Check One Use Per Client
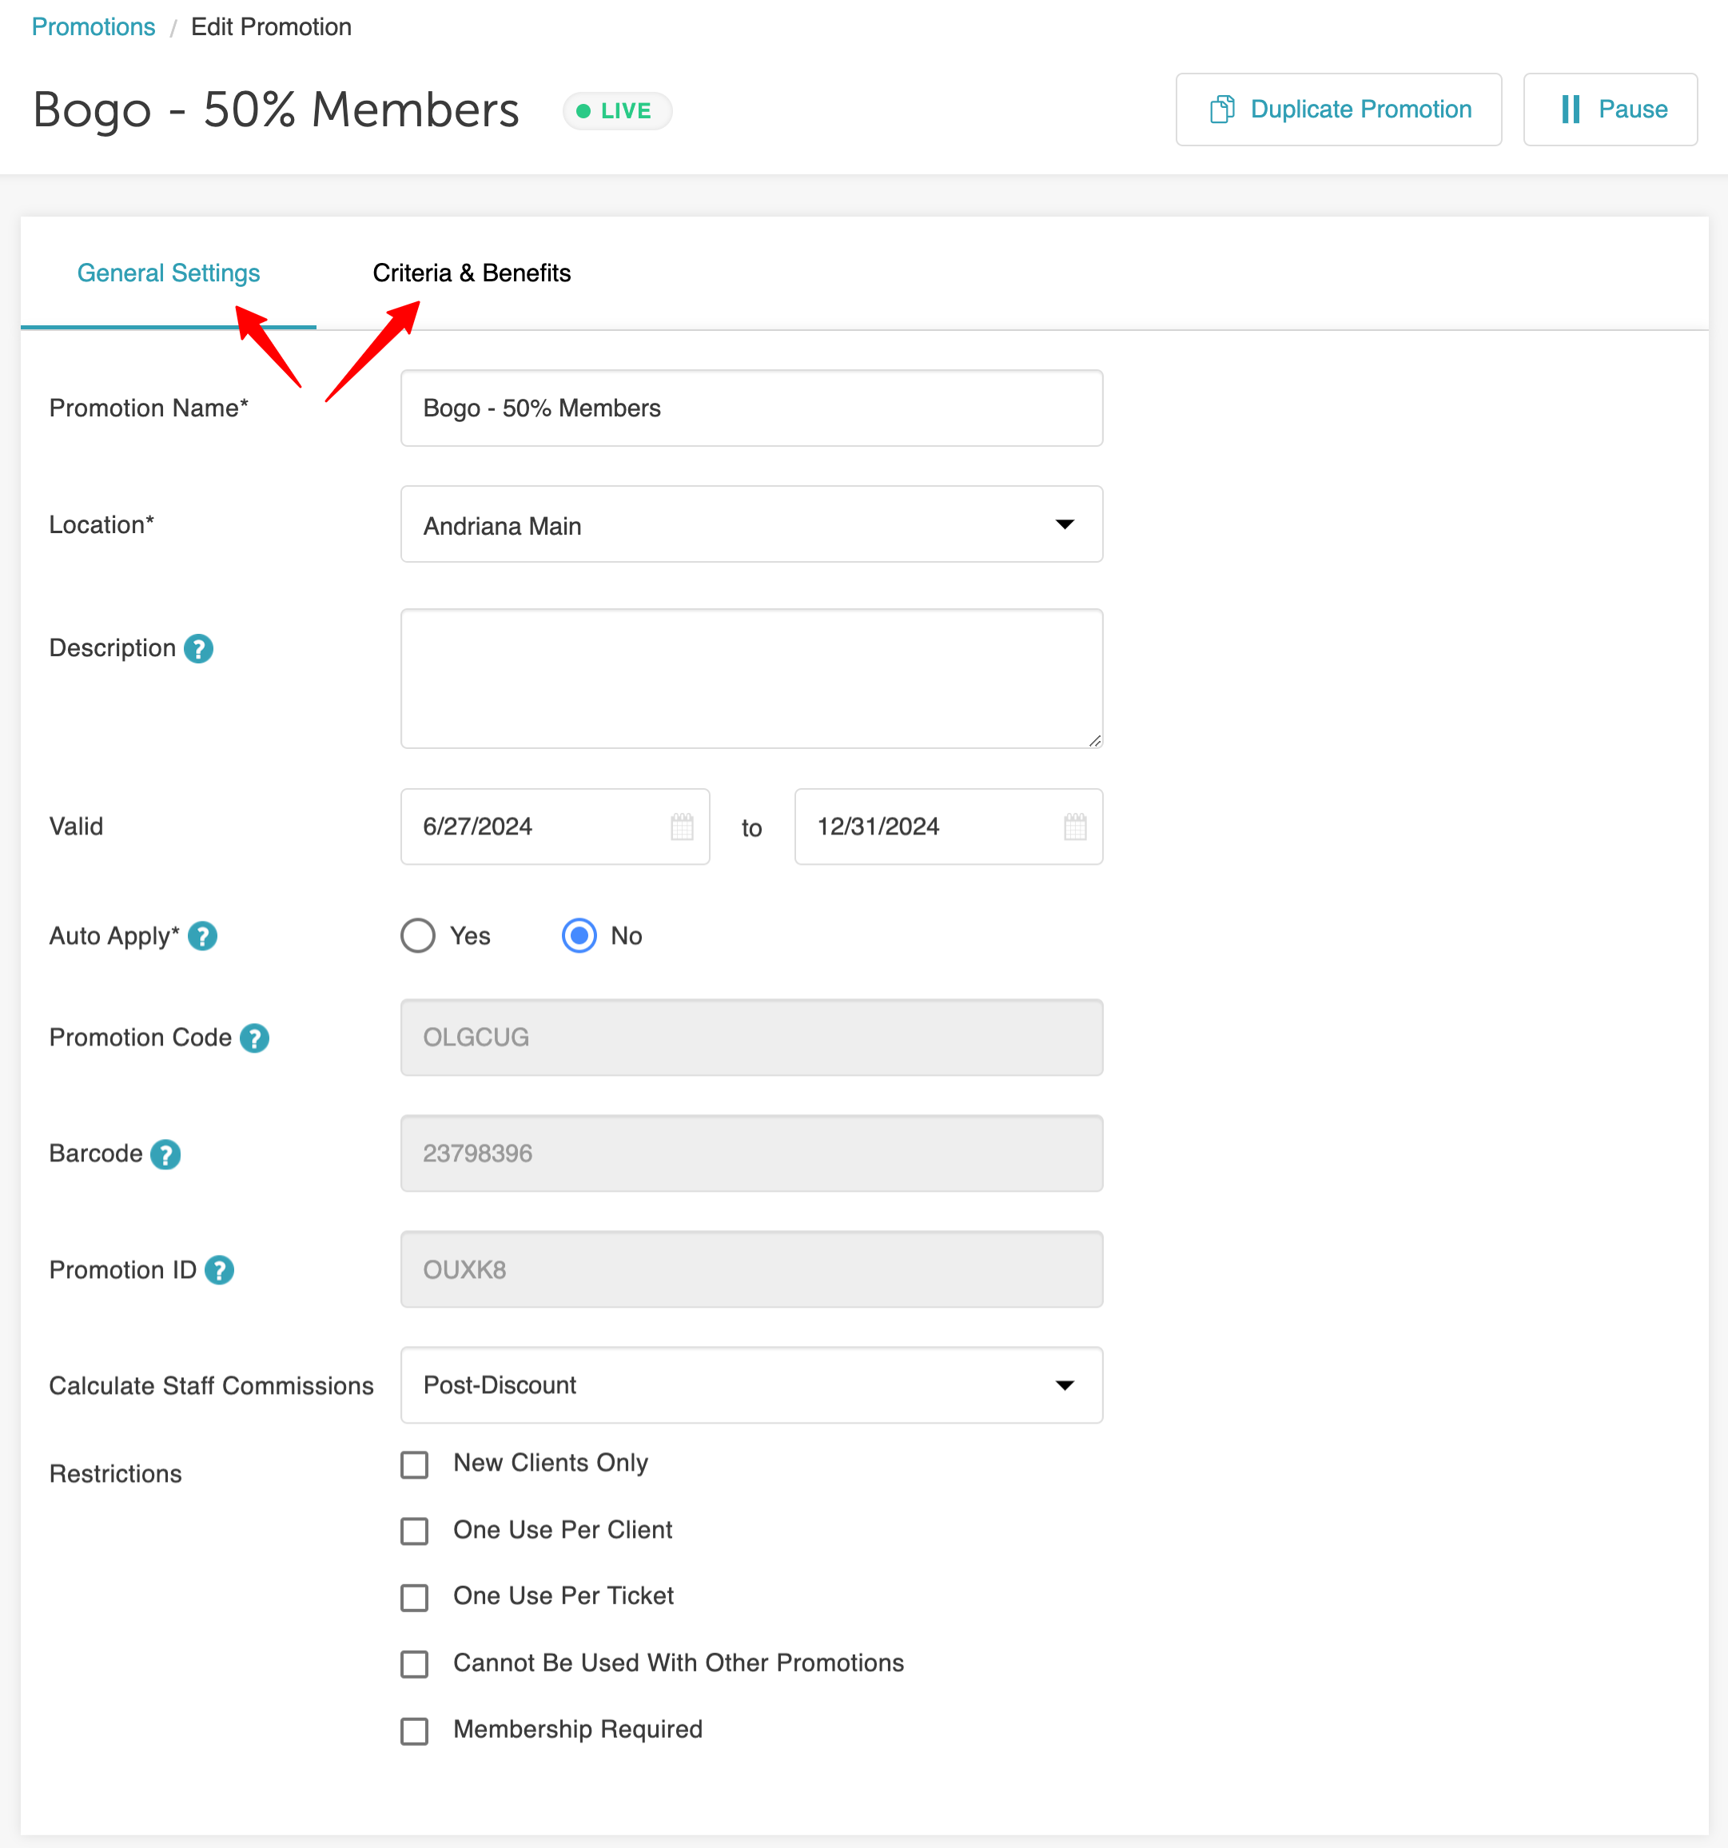Screen dimensions: 1728x1848 [x=415, y=1531]
